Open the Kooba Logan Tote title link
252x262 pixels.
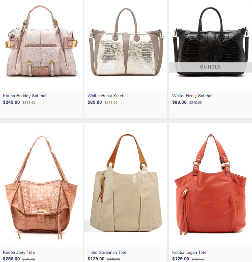[x=189, y=252]
